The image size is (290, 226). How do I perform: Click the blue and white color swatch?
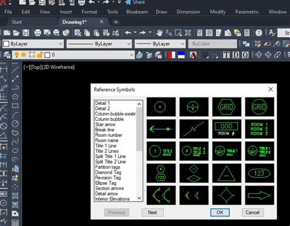click(181, 55)
